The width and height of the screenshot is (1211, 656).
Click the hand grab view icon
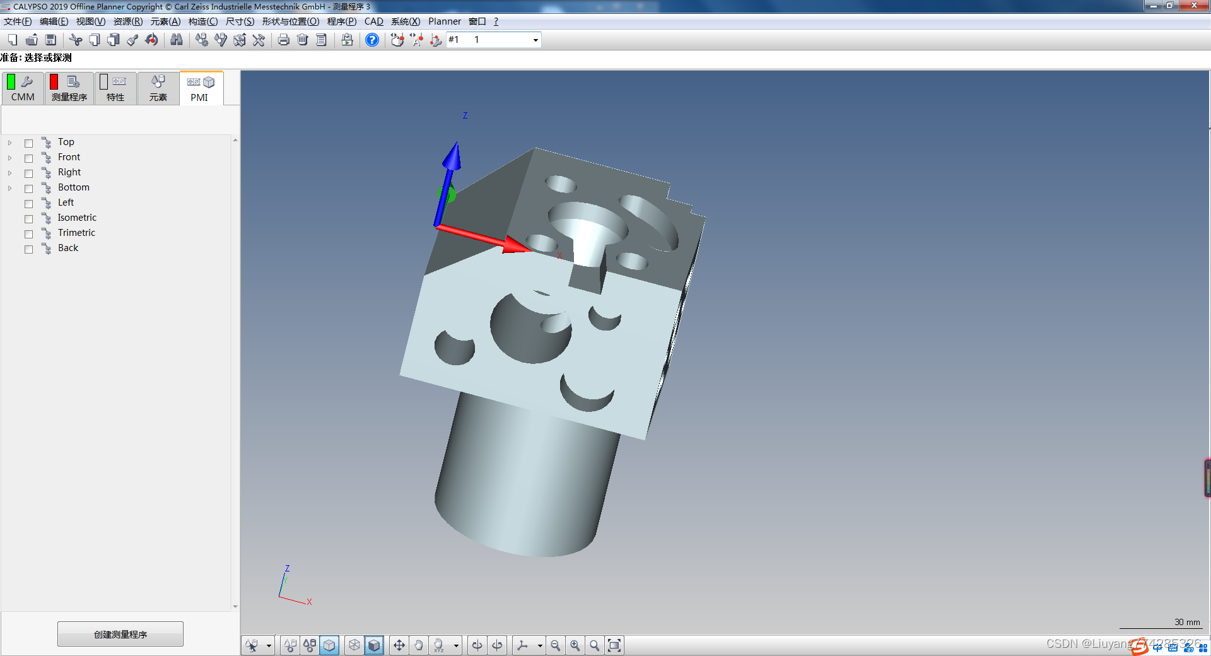click(x=419, y=645)
